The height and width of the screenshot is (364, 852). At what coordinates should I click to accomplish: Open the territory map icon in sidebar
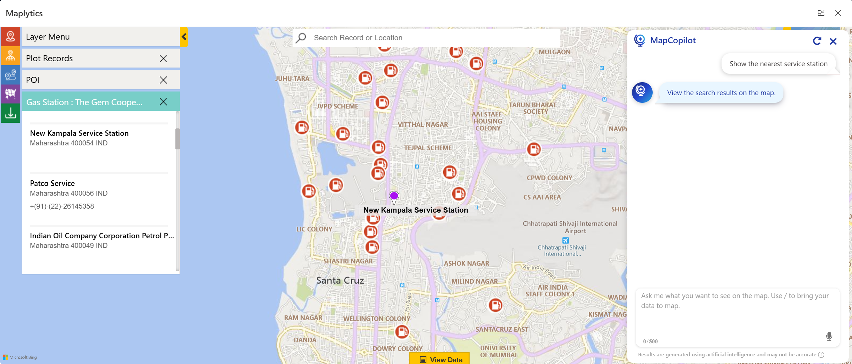click(10, 94)
